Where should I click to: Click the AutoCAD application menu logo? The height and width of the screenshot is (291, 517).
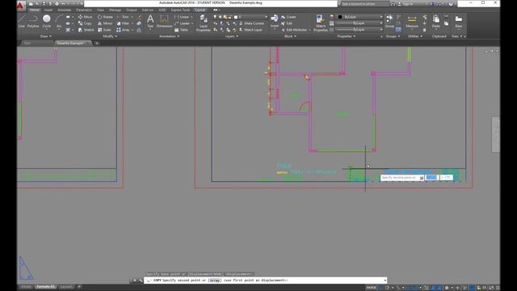[21, 5]
